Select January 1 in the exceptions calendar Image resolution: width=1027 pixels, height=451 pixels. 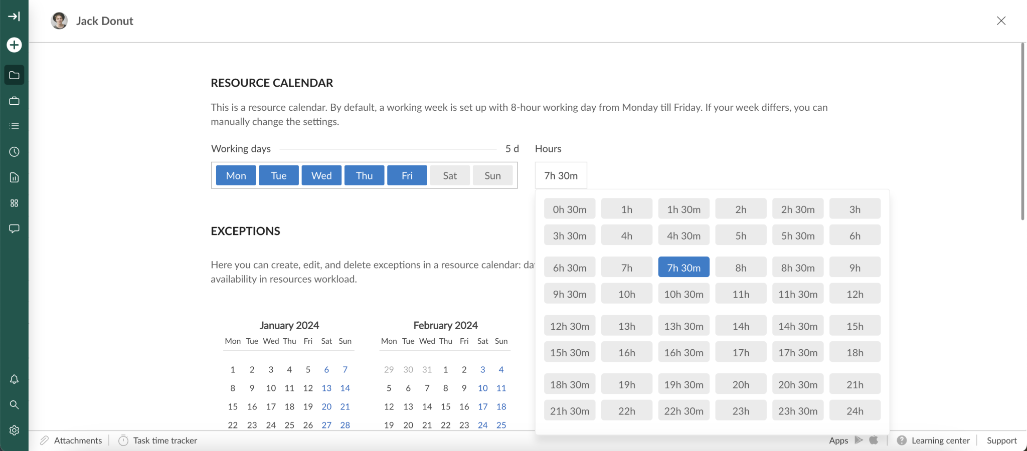pos(233,369)
